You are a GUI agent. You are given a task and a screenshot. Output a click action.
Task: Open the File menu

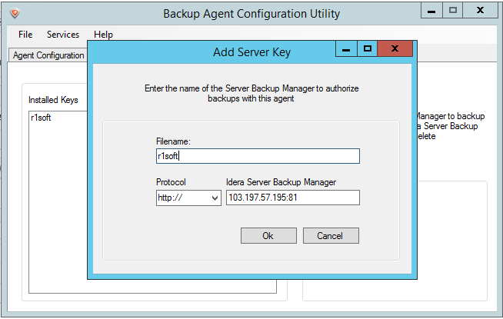click(x=25, y=35)
